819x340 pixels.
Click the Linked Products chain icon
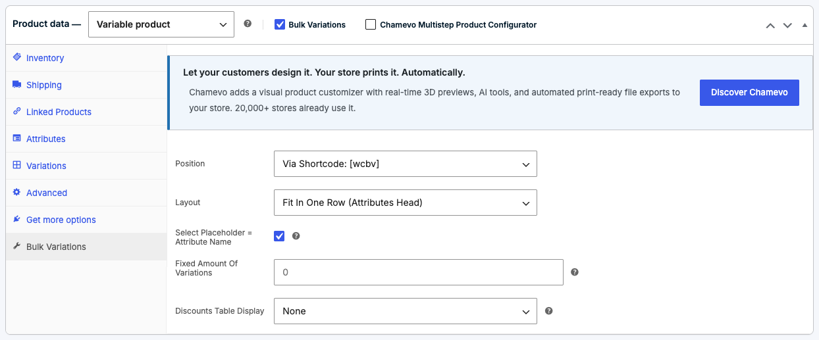coord(17,111)
